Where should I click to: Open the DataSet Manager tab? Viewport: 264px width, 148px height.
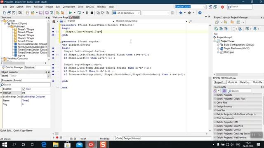13,67
